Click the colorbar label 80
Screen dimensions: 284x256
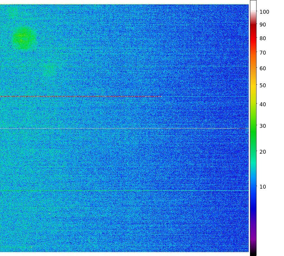[x=263, y=39]
